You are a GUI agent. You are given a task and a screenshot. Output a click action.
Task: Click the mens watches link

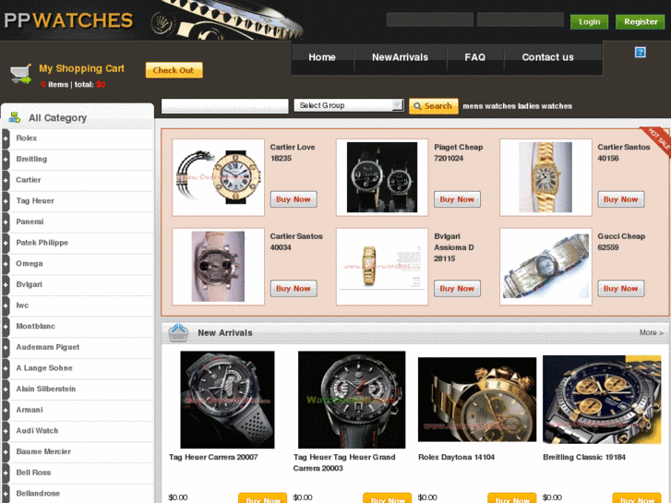[x=489, y=106]
